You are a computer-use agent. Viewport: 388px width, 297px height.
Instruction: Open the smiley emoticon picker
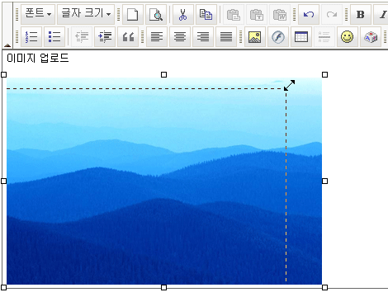[348, 36]
